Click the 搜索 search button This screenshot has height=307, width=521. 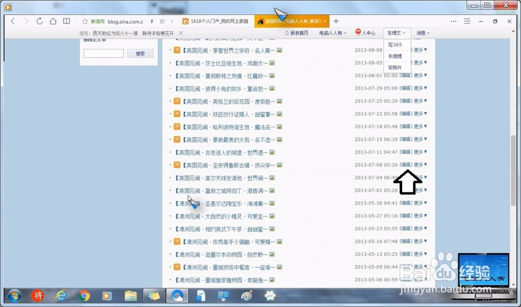(x=140, y=53)
